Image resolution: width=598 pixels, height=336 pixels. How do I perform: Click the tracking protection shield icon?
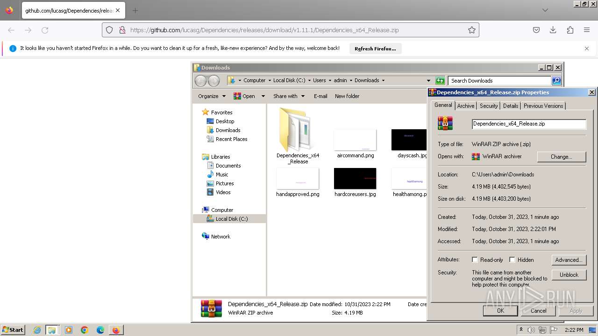pos(109,30)
